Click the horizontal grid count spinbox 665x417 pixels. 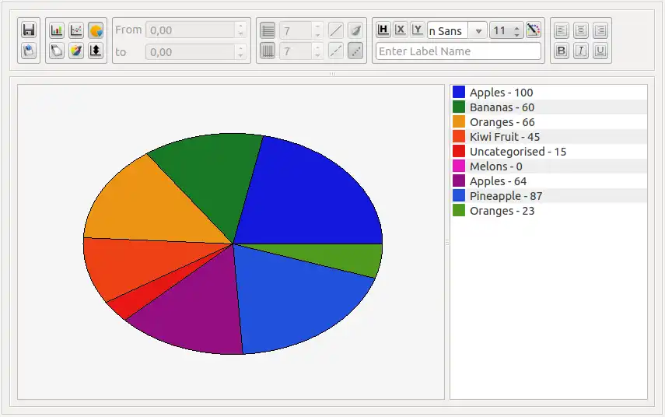pyautogui.click(x=302, y=30)
